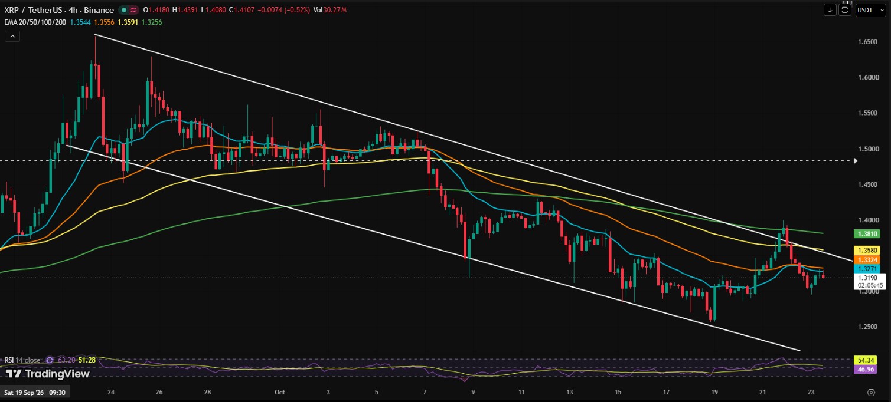Open fullscreen chart view icon
Image resolution: width=891 pixels, height=402 pixels.
[845, 10]
